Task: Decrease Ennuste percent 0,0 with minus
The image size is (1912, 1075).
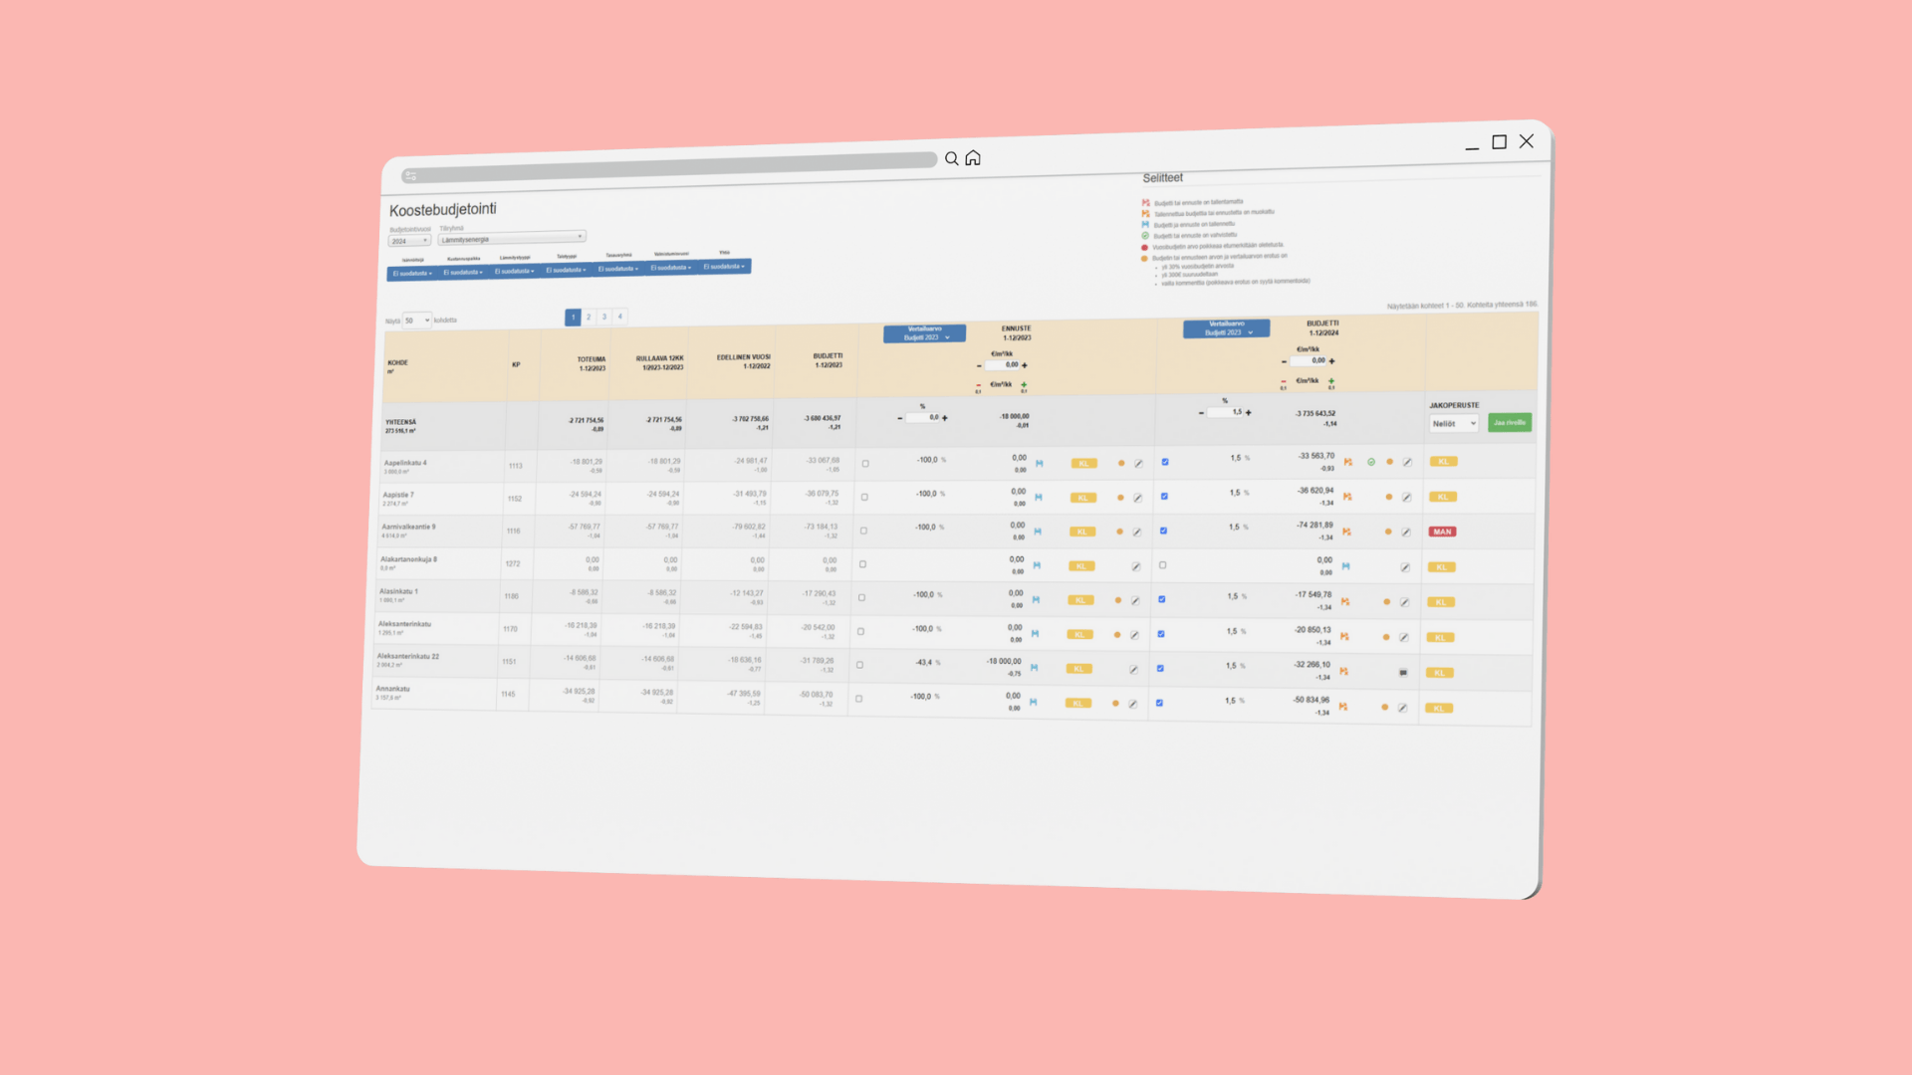Action: [899, 418]
